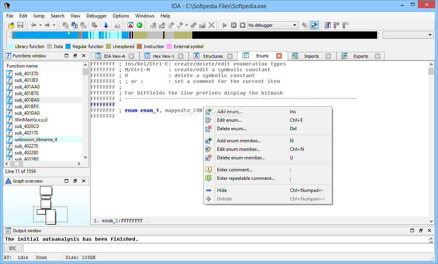Terminate process with the stop icon
The image size is (438, 264).
243,25
